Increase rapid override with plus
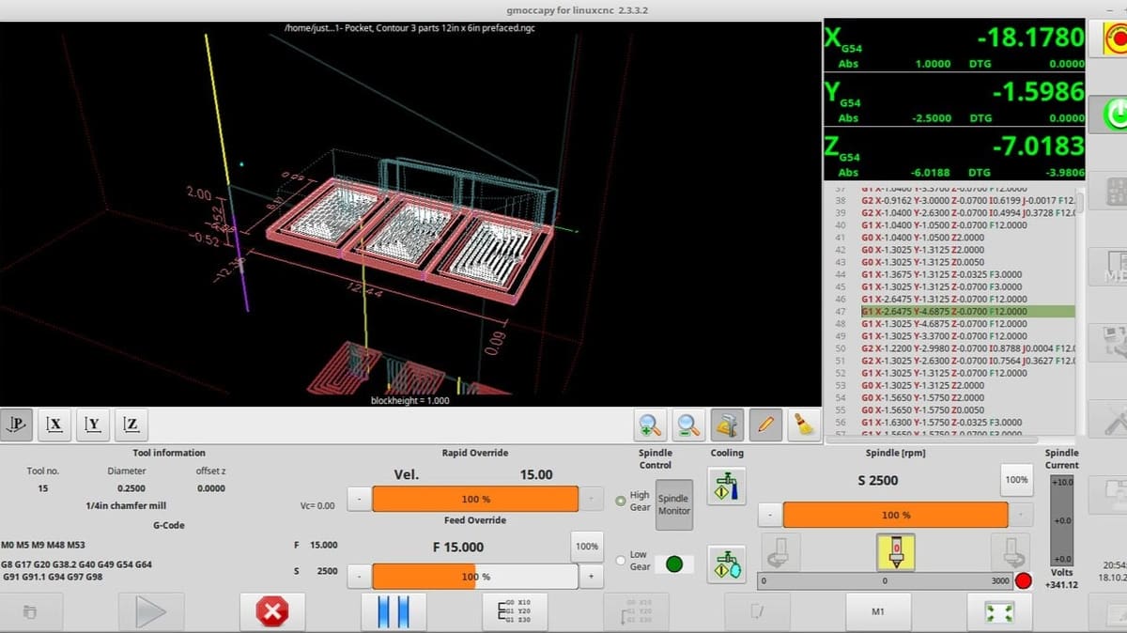 pyautogui.click(x=591, y=500)
